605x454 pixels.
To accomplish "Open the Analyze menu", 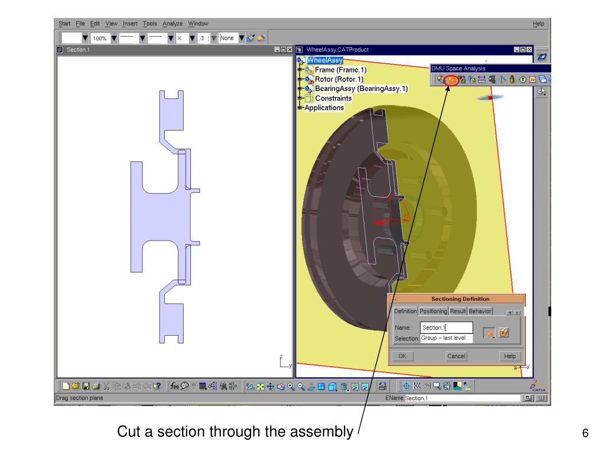I will point(173,24).
